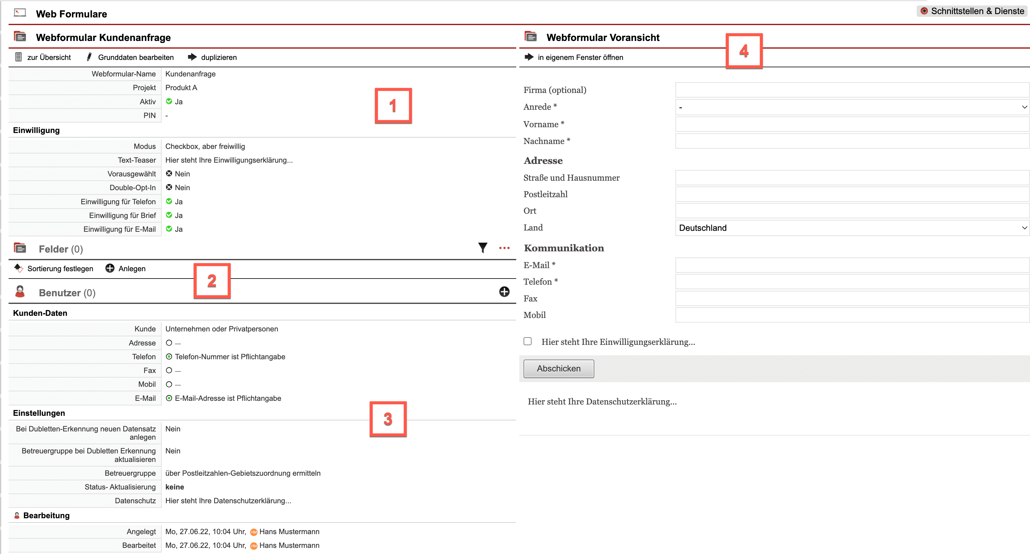Image resolution: width=1030 pixels, height=554 pixels.
Task: Open preview via in eigenem Fenster öffnen
Action: [580, 57]
